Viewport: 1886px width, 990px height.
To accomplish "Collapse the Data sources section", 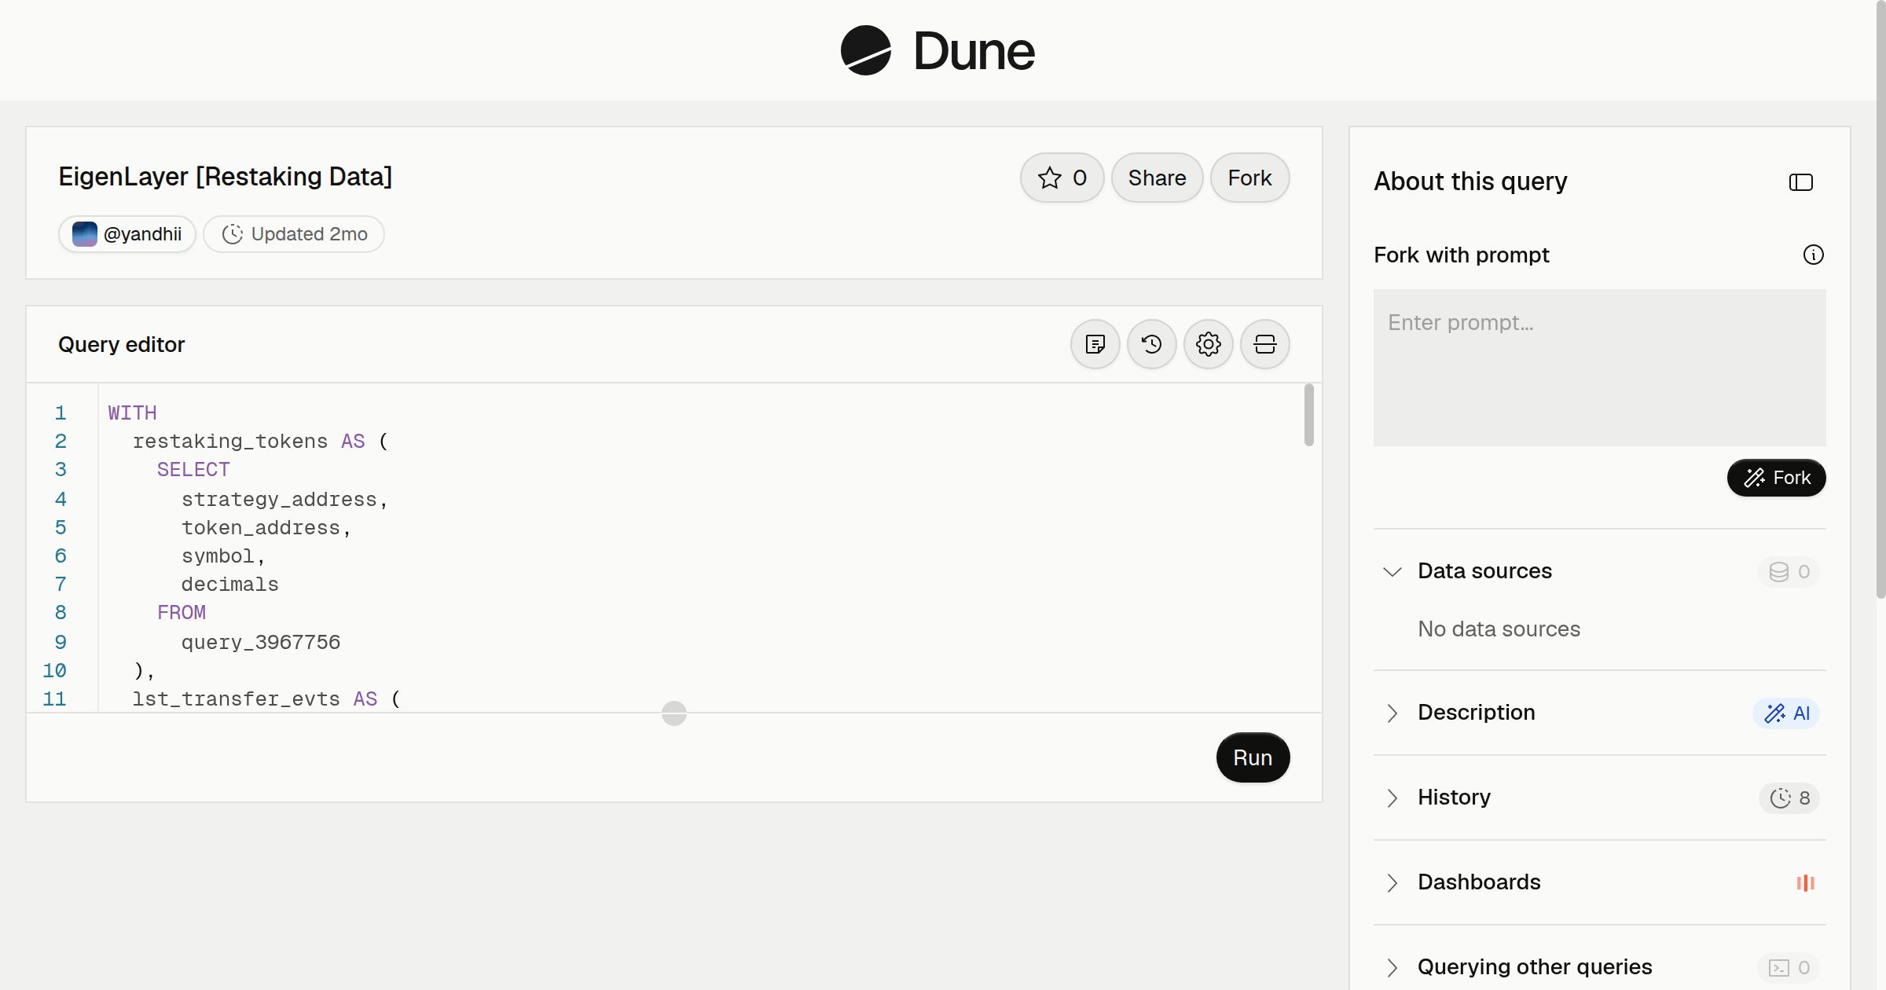I will pyautogui.click(x=1392, y=571).
